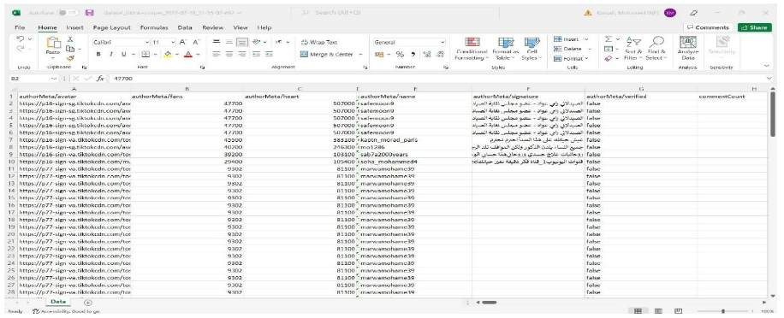Click the Delete cells button
Image resolution: width=784 pixels, height=318 pixels.
click(572, 49)
